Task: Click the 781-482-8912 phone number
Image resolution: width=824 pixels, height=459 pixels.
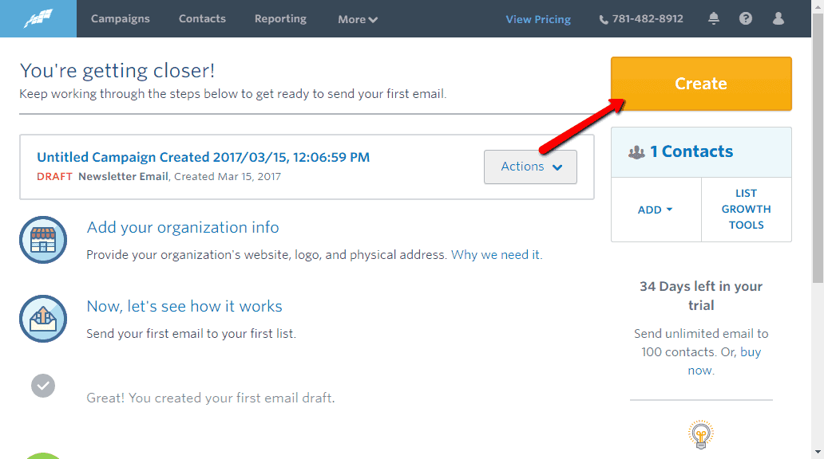Action: click(x=648, y=19)
